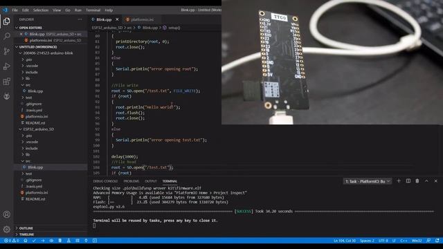Click the 'Ln 104, Col 30' cursor position
The width and height of the screenshot is (443, 249).
tap(345, 241)
